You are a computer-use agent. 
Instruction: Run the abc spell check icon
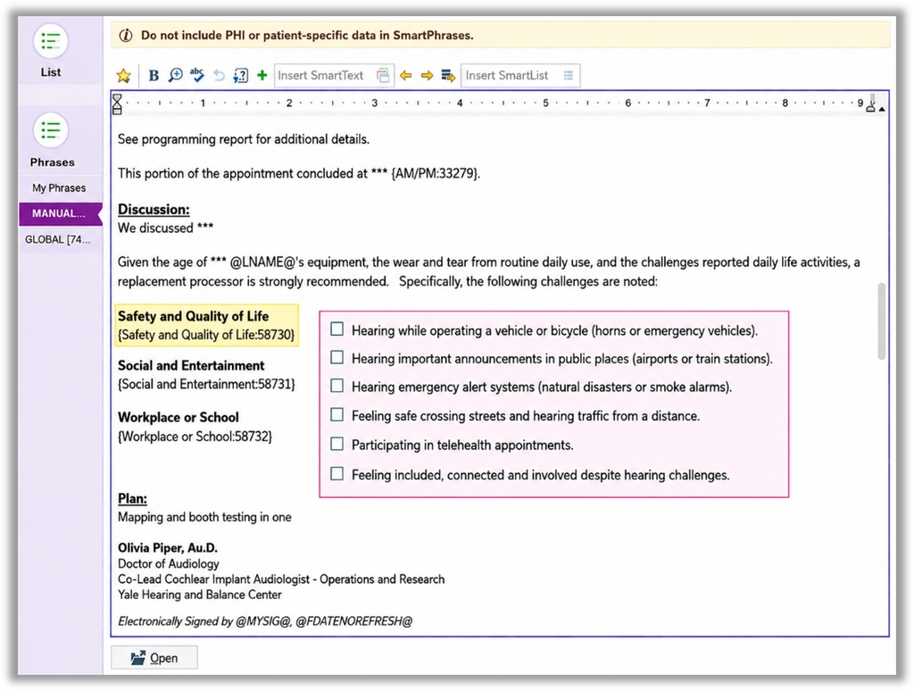(x=197, y=75)
